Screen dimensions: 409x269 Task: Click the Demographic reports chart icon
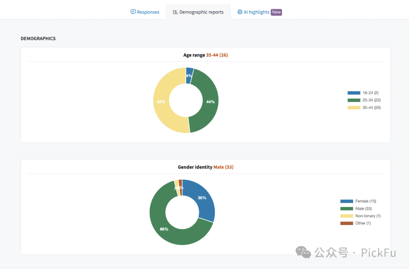175,12
